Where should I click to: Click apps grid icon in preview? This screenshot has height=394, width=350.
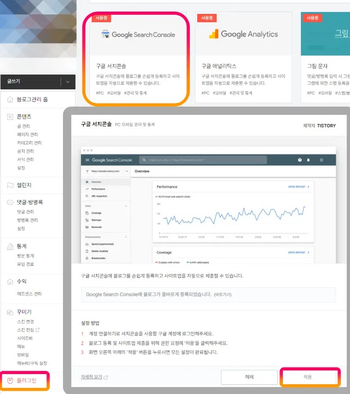(x=321, y=160)
